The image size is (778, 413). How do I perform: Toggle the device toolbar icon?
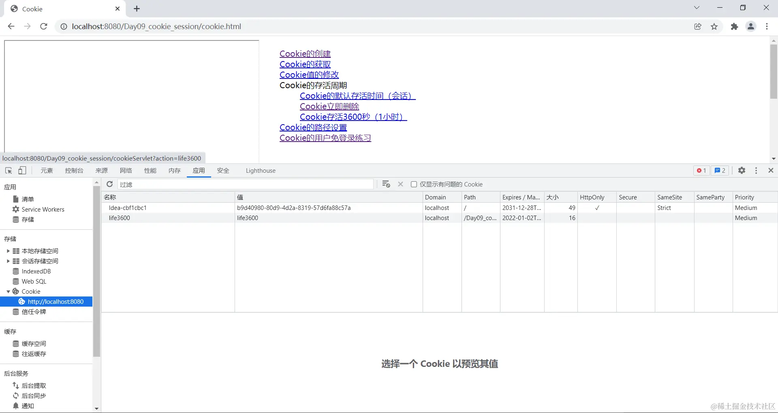tap(22, 171)
